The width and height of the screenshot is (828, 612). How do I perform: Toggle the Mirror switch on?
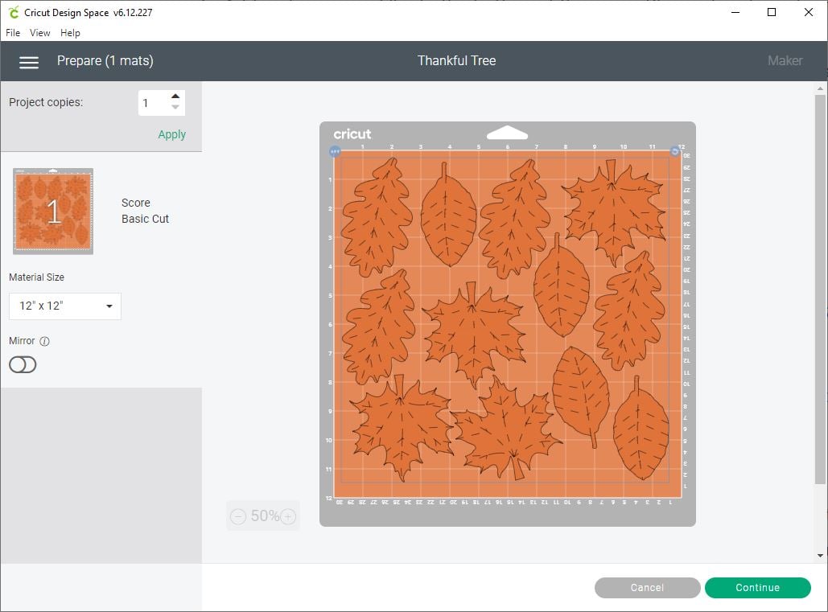(23, 365)
